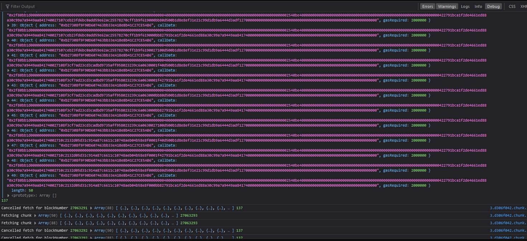Expand Array(88) in Cancelled fetch 27063291 row
Image resolution: width=527 pixels, height=241 pixels.
tap(91, 208)
